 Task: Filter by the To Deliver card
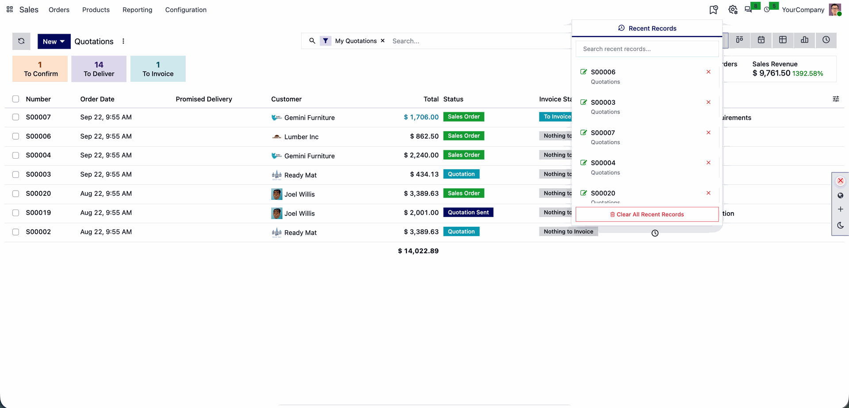coord(99,69)
